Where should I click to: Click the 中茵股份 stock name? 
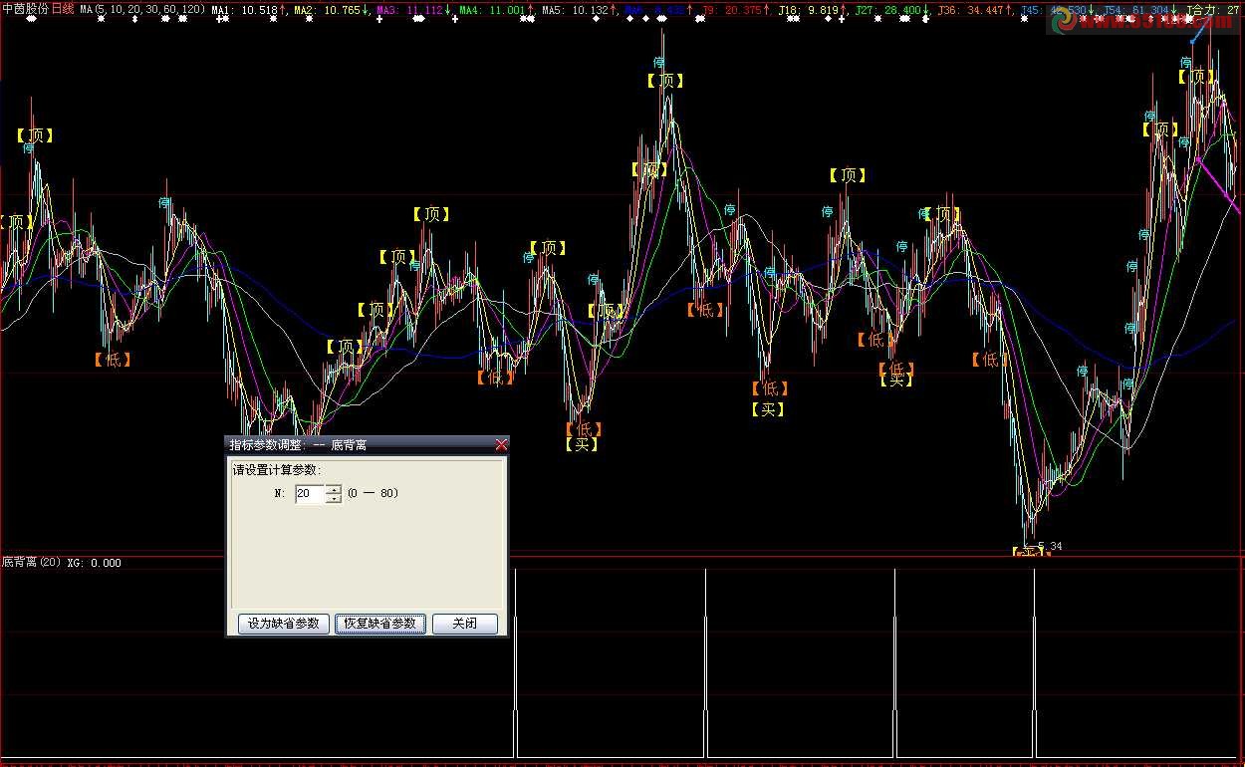[25, 9]
